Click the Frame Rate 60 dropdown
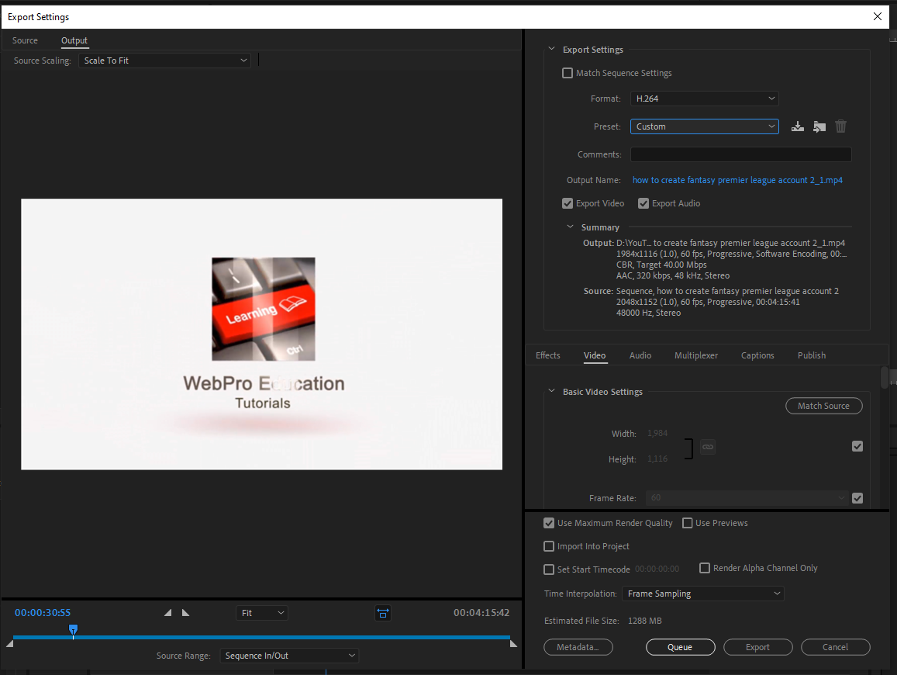This screenshot has height=675, width=897. pos(747,498)
